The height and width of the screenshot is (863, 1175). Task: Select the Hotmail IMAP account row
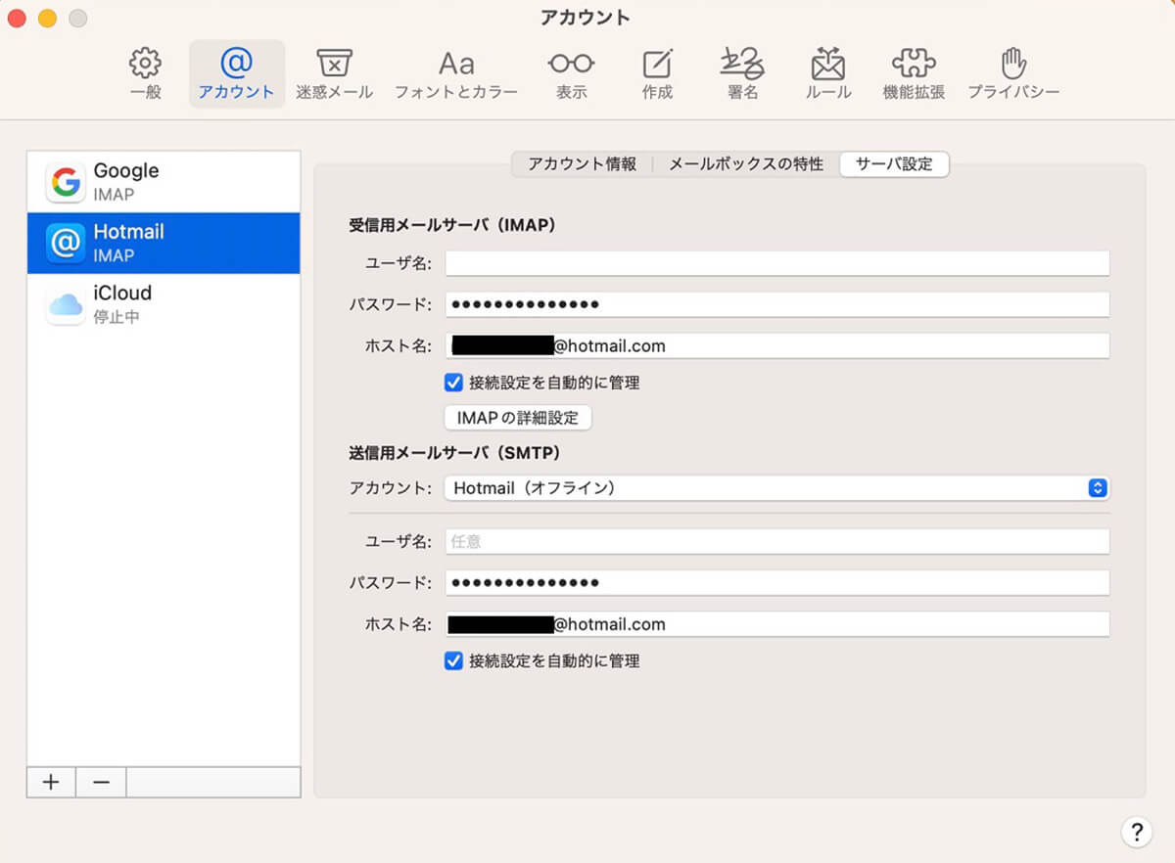pyautogui.click(x=164, y=243)
